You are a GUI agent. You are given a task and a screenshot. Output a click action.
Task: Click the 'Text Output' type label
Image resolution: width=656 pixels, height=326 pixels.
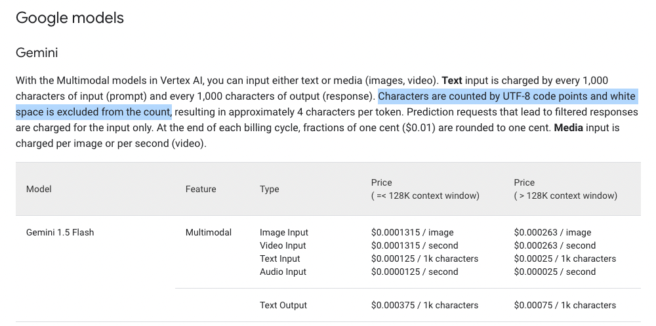[283, 306]
